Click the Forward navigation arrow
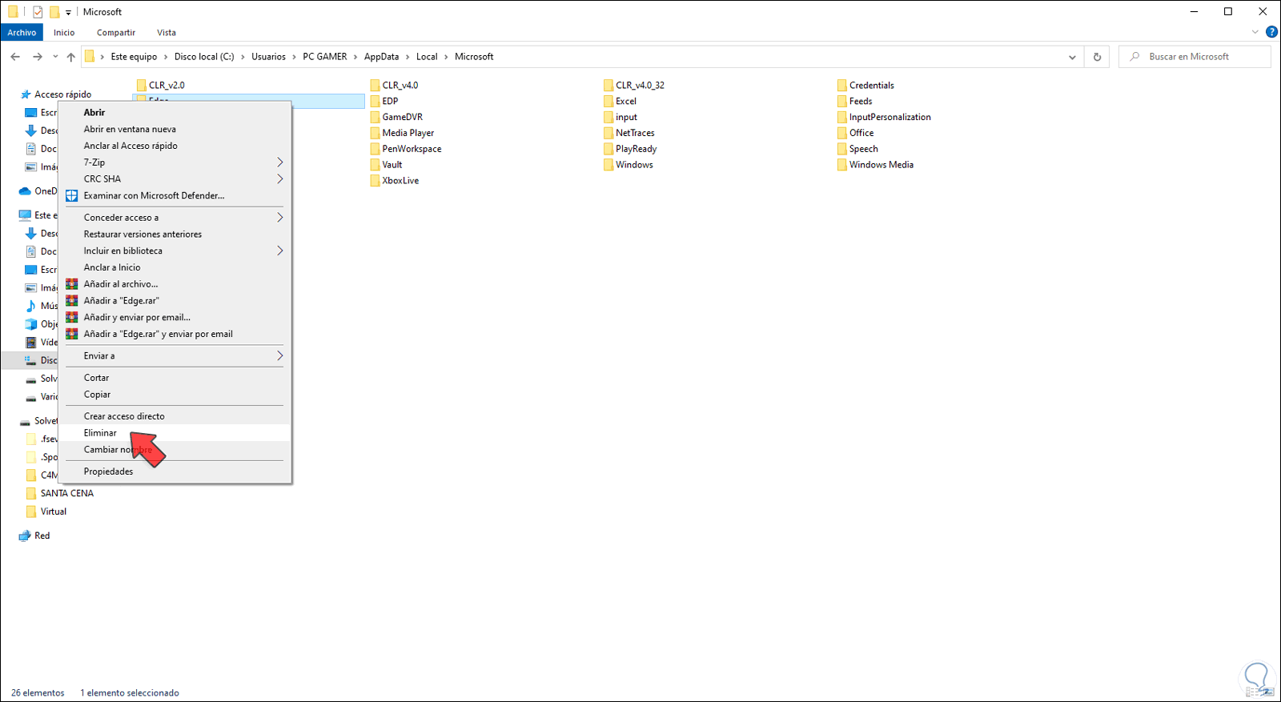The image size is (1281, 702). coord(37,57)
